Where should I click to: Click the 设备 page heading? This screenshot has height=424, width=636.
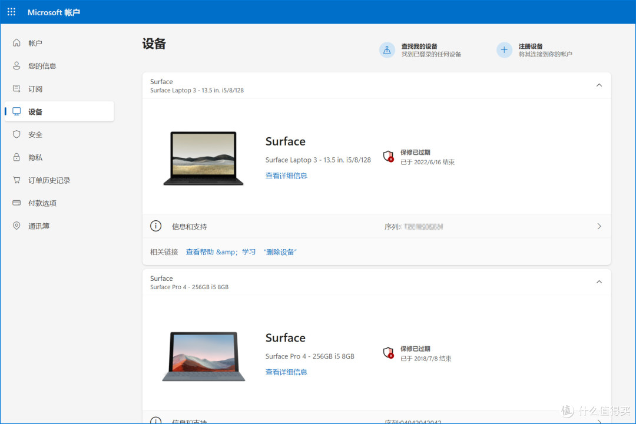(x=154, y=44)
